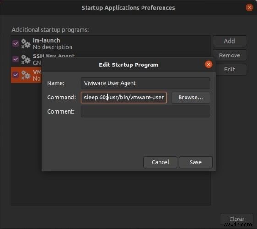Select the SSH Key Agent entry
The height and width of the screenshot is (229, 257).
[110, 59]
